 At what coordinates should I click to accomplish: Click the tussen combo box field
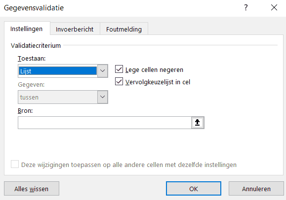click(x=63, y=97)
